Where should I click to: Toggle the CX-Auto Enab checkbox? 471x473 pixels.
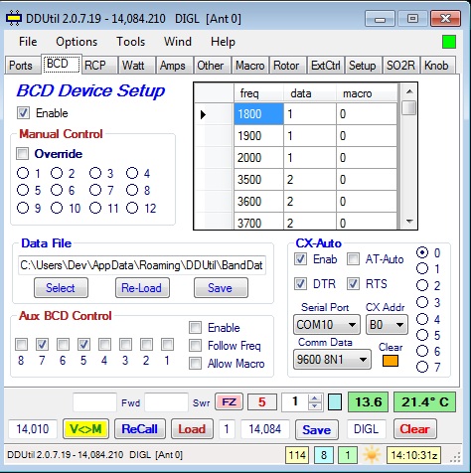click(300, 259)
